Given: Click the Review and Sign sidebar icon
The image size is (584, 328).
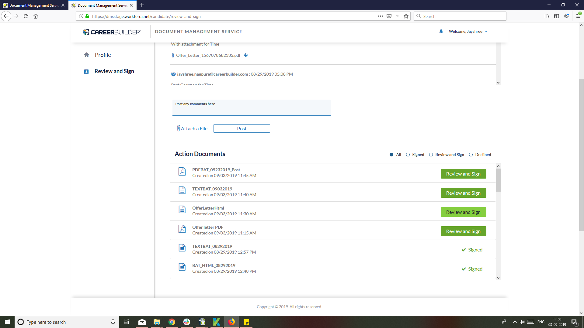Looking at the screenshot, I should (86, 71).
